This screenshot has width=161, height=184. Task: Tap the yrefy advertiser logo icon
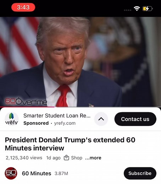pyautogui.click(x=12, y=119)
